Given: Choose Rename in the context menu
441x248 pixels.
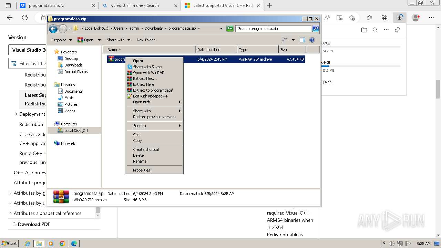Looking at the screenshot, I should 154,161.
